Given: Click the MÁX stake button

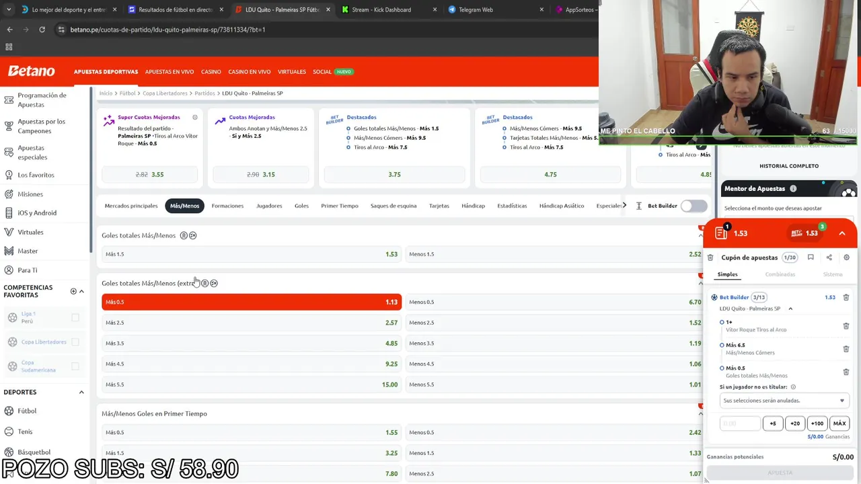Looking at the screenshot, I should click(x=839, y=424).
